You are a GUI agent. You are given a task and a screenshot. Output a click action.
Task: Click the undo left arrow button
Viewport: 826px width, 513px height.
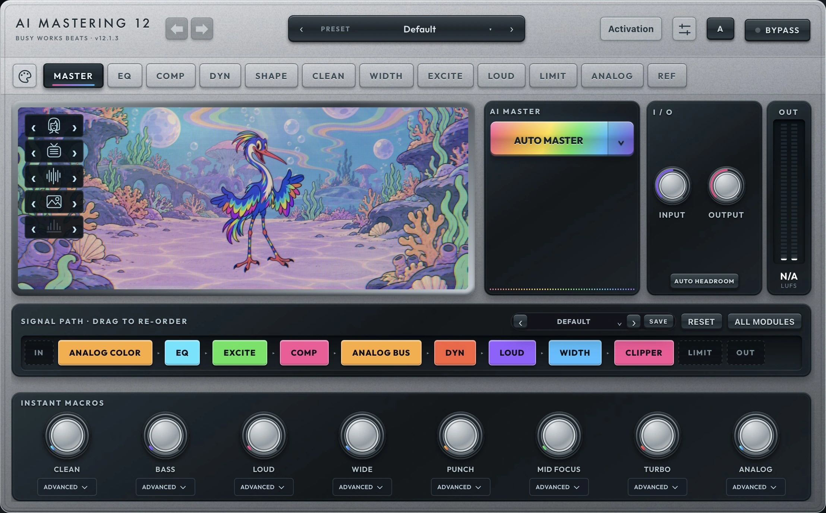click(x=177, y=29)
